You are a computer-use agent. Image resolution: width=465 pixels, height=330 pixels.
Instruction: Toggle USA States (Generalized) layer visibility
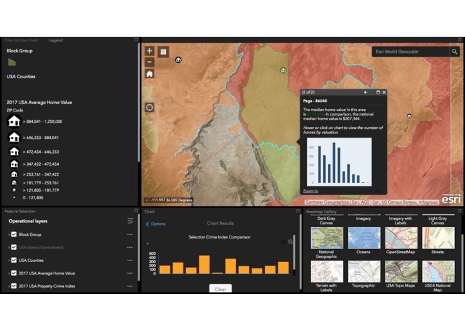tap(14, 247)
